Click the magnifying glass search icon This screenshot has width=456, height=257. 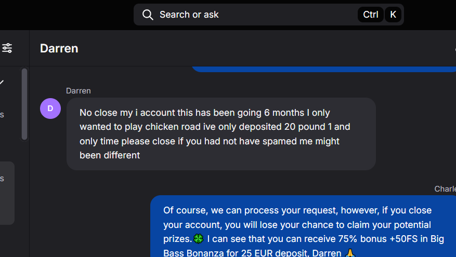[x=148, y=15]
